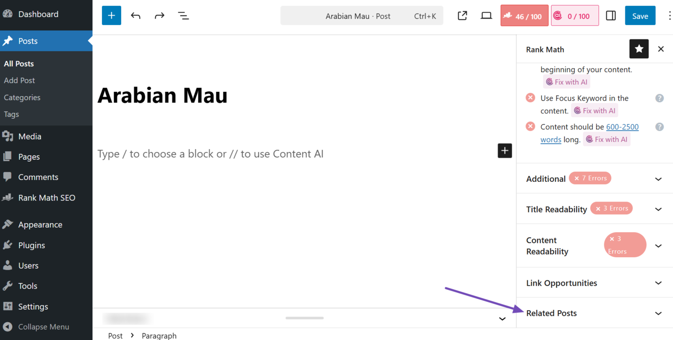Open the Plugins menu item

pyautogui.click(x=32, y=245)
